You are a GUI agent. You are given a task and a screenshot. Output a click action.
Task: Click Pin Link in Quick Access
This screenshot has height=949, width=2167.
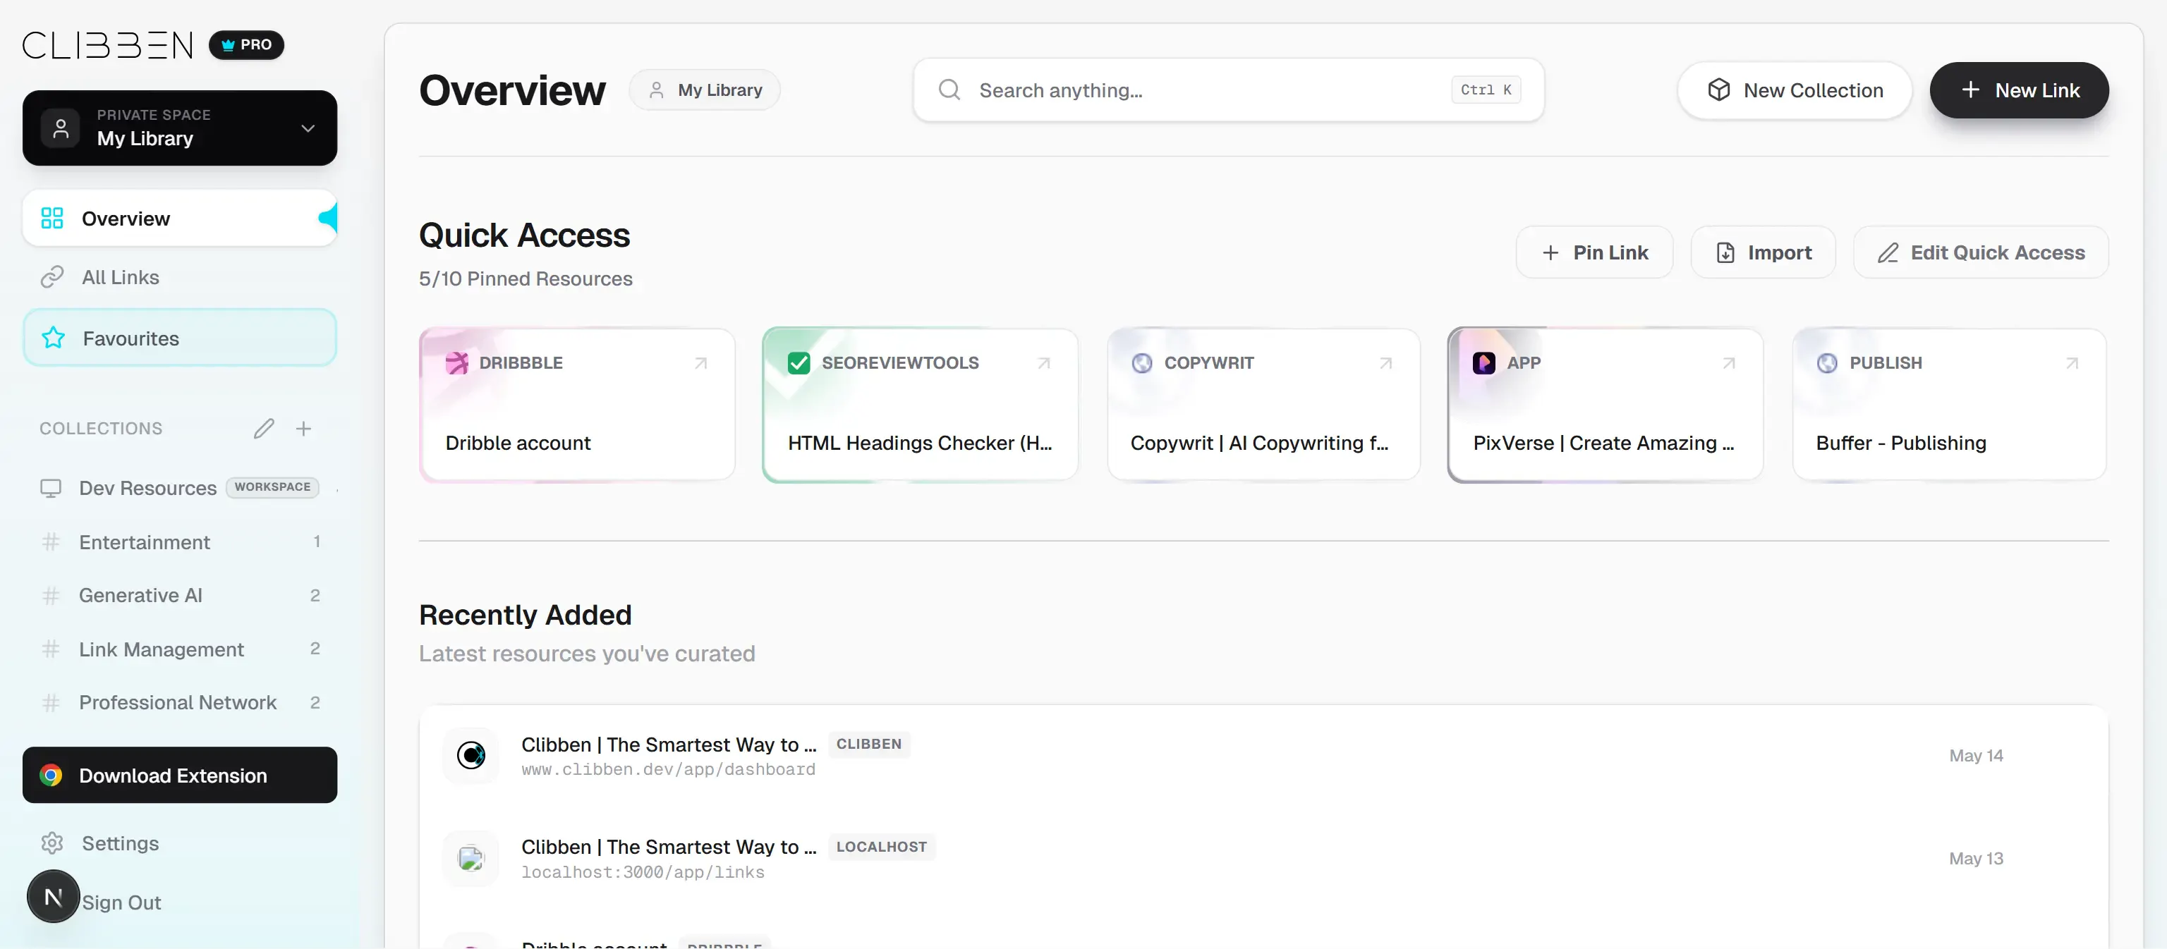pos(1594,252)
